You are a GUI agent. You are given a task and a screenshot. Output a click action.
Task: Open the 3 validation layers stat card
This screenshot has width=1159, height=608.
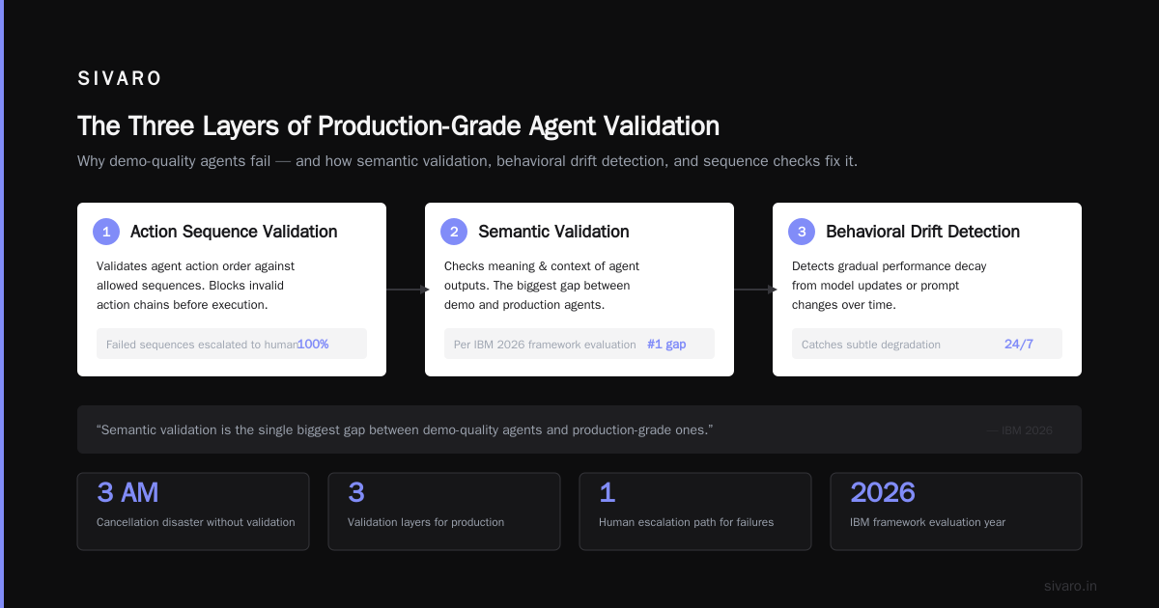(444, 511)
